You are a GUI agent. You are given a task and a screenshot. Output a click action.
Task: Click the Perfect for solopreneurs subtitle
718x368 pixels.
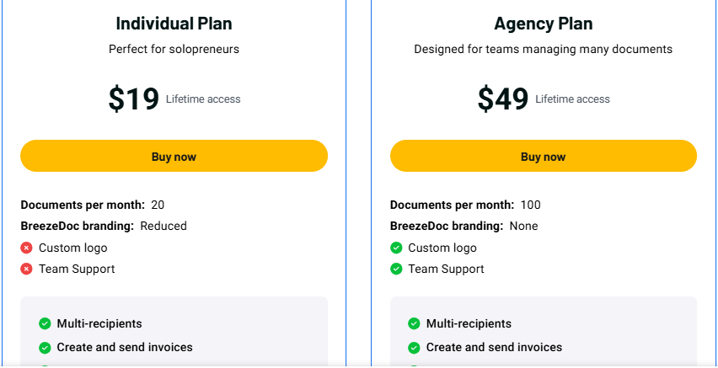(x=174, y=49)
